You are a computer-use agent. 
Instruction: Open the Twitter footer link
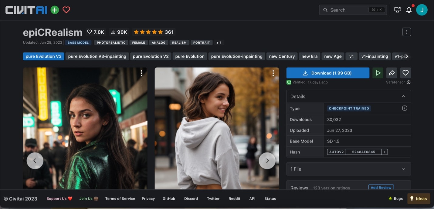tap(213, 198)
